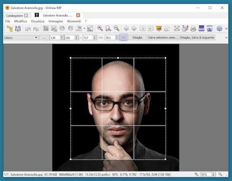Adjust the stepper next to 717

95,37
